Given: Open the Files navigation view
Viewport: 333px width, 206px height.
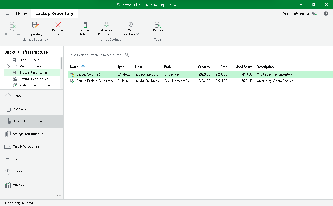Looking at the screenshot, I should 32,159.
